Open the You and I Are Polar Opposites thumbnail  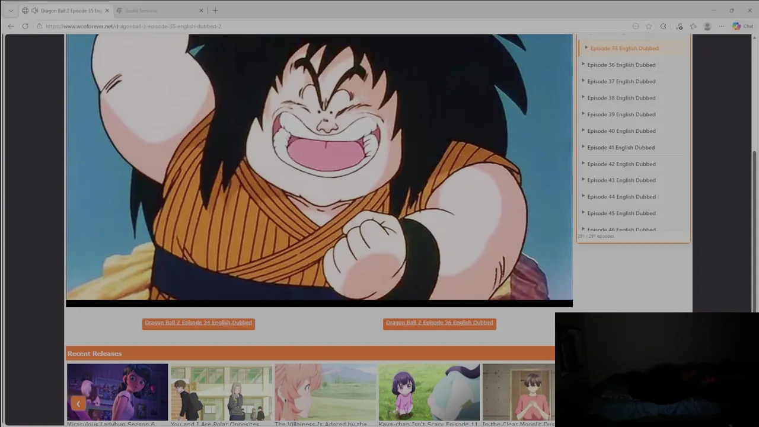(221, 392)
